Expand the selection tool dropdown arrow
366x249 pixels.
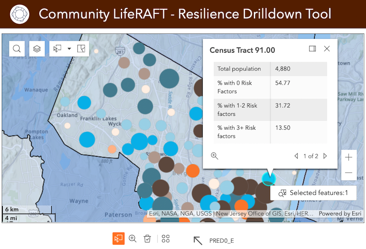(x=69, y=49)
